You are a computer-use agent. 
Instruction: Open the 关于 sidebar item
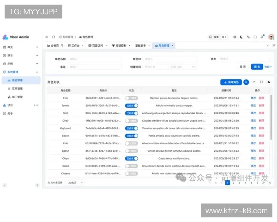pos(21,113)
